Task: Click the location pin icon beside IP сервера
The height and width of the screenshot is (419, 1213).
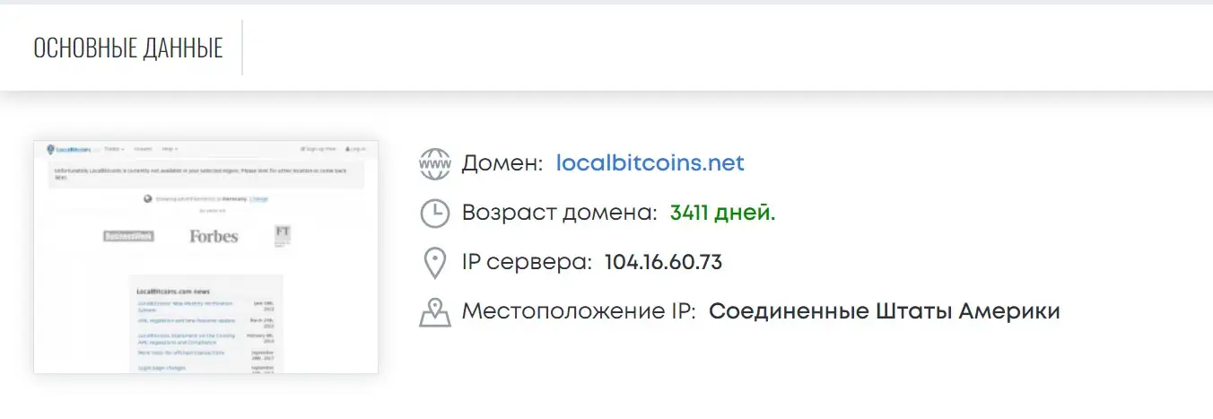Action: tap(435, 263)
